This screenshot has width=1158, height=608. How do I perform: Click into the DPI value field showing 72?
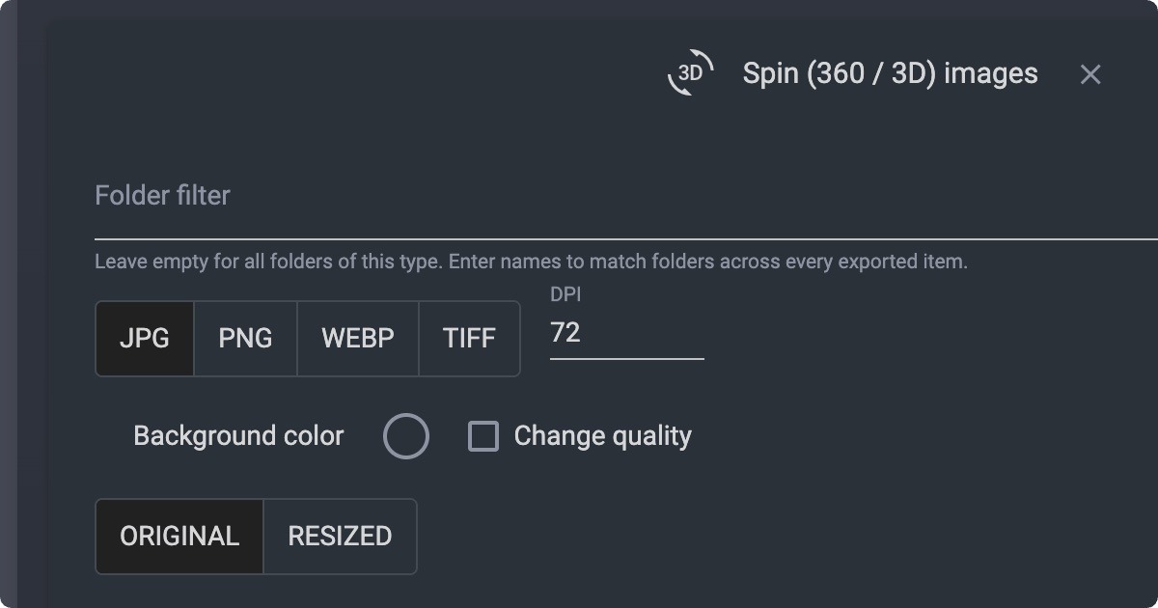(x=627, y=333)
